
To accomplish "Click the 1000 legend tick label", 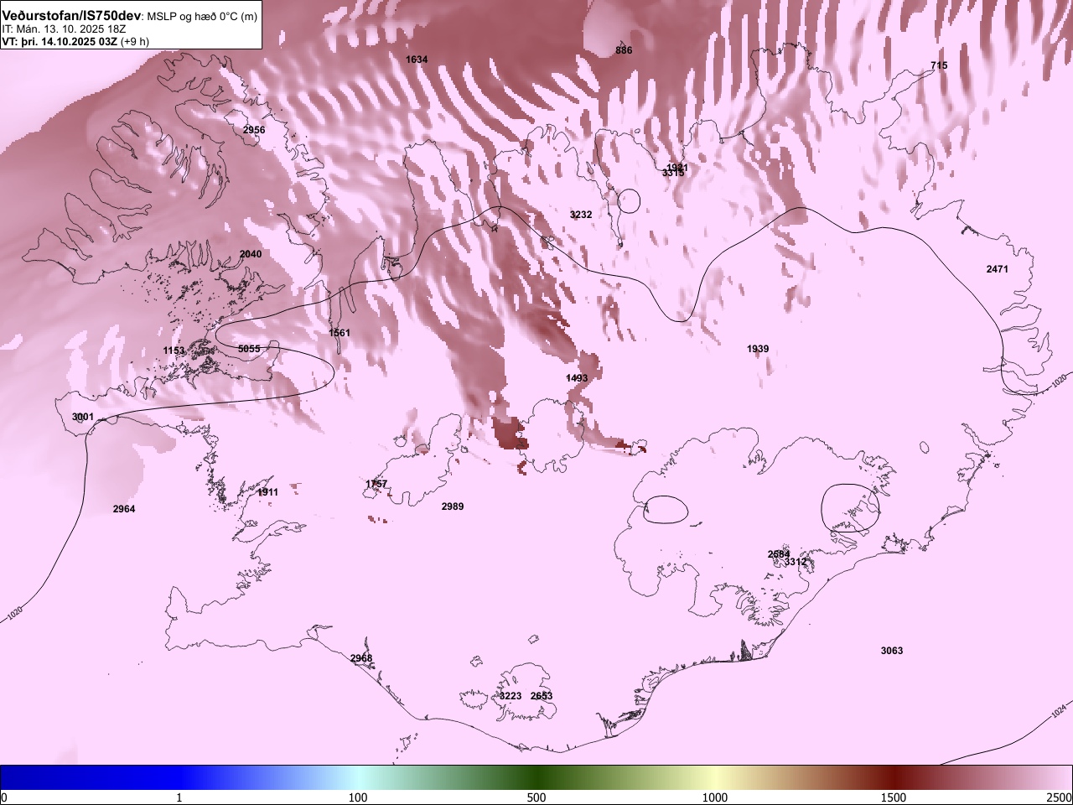I will (x=715, y=797).
